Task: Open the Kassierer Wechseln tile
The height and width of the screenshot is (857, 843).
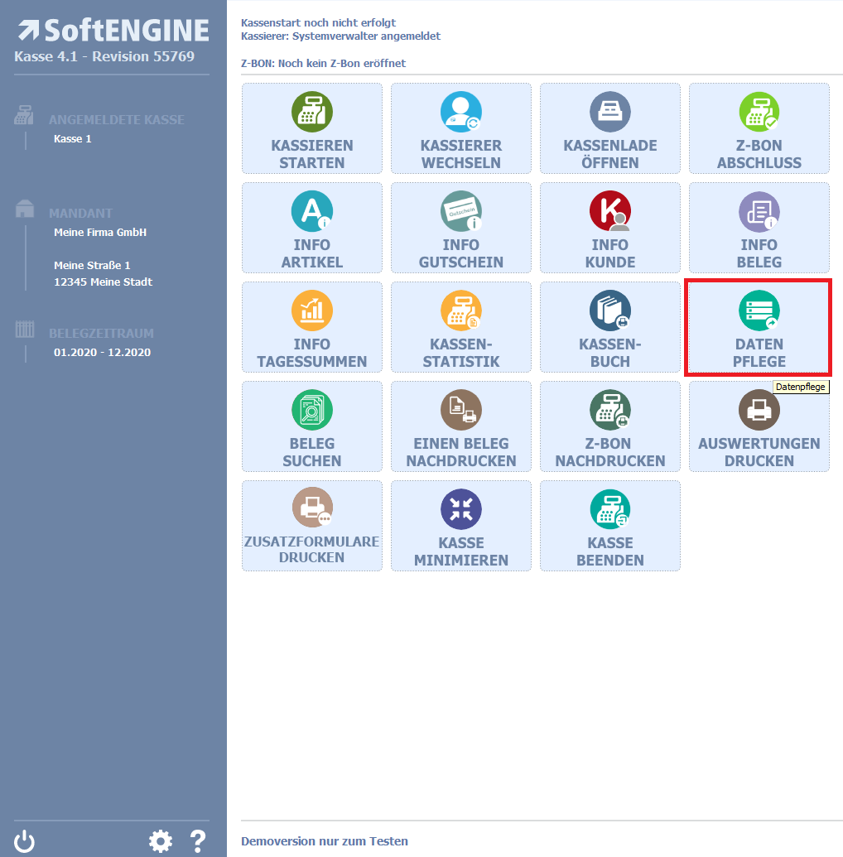Action: pos(460,128)
